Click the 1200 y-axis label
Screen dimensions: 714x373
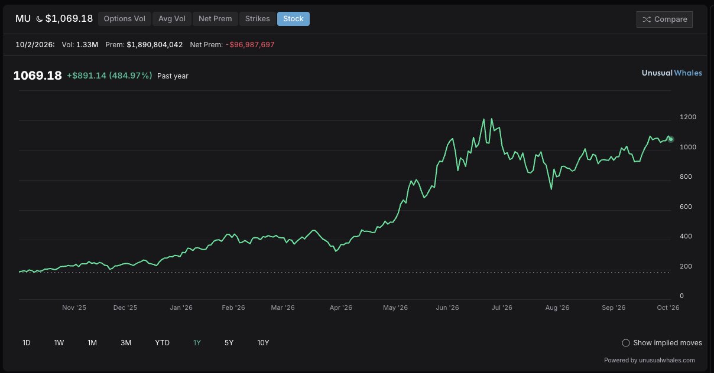pos(688,117)
